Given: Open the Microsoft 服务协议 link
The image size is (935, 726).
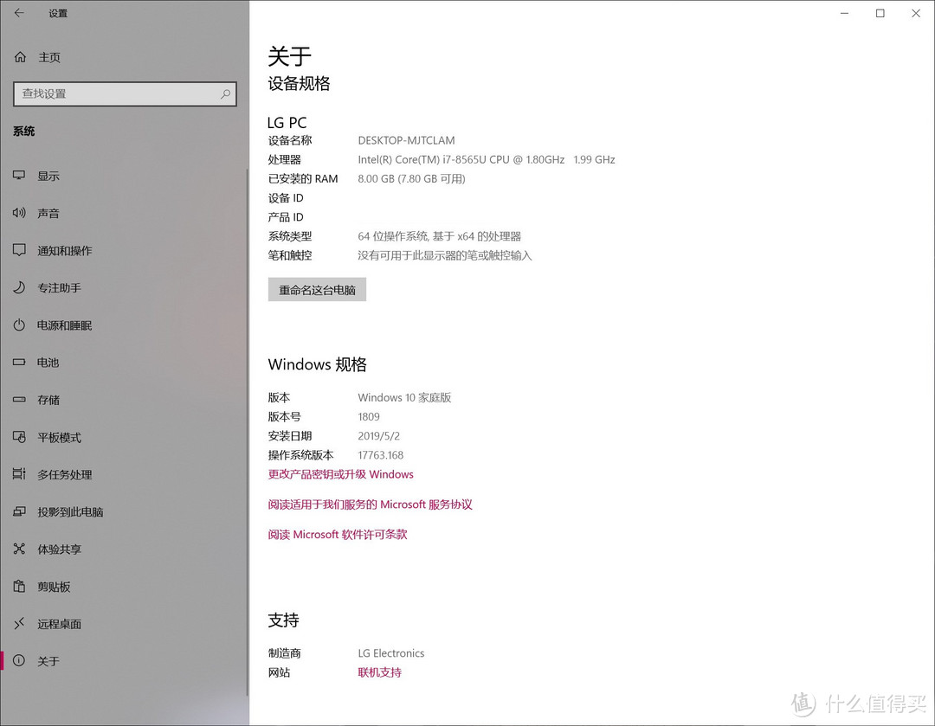Looking at the screenshot, I should pyautogui.click(x=370, y=504).
